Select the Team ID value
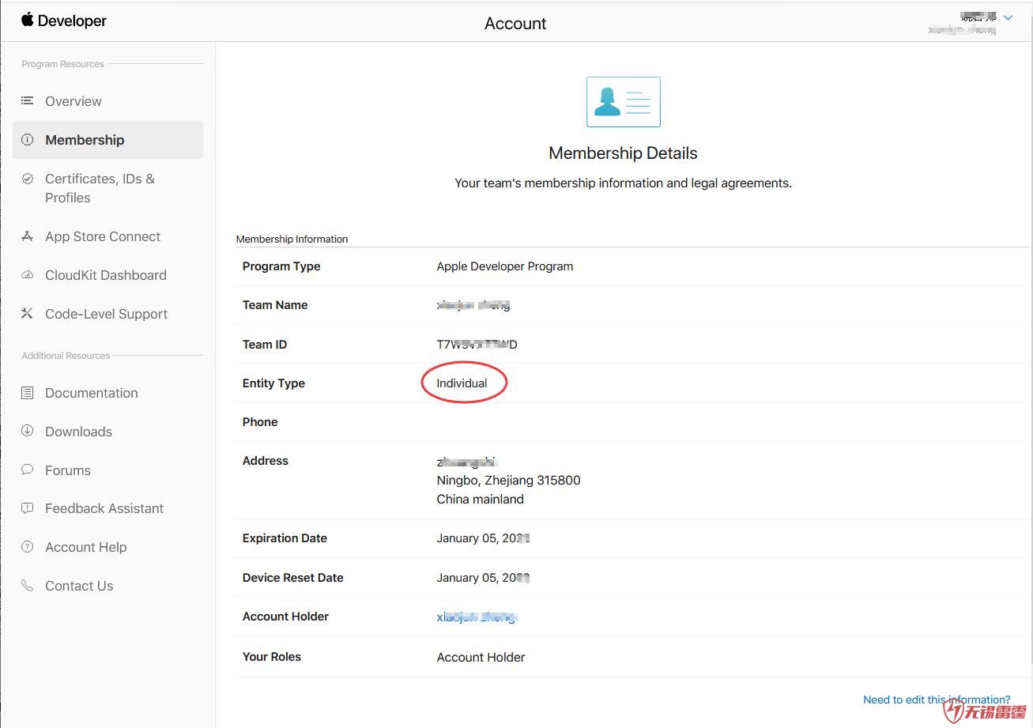Viewport: 1033px width, 728px height. click(x=477, y=345)
